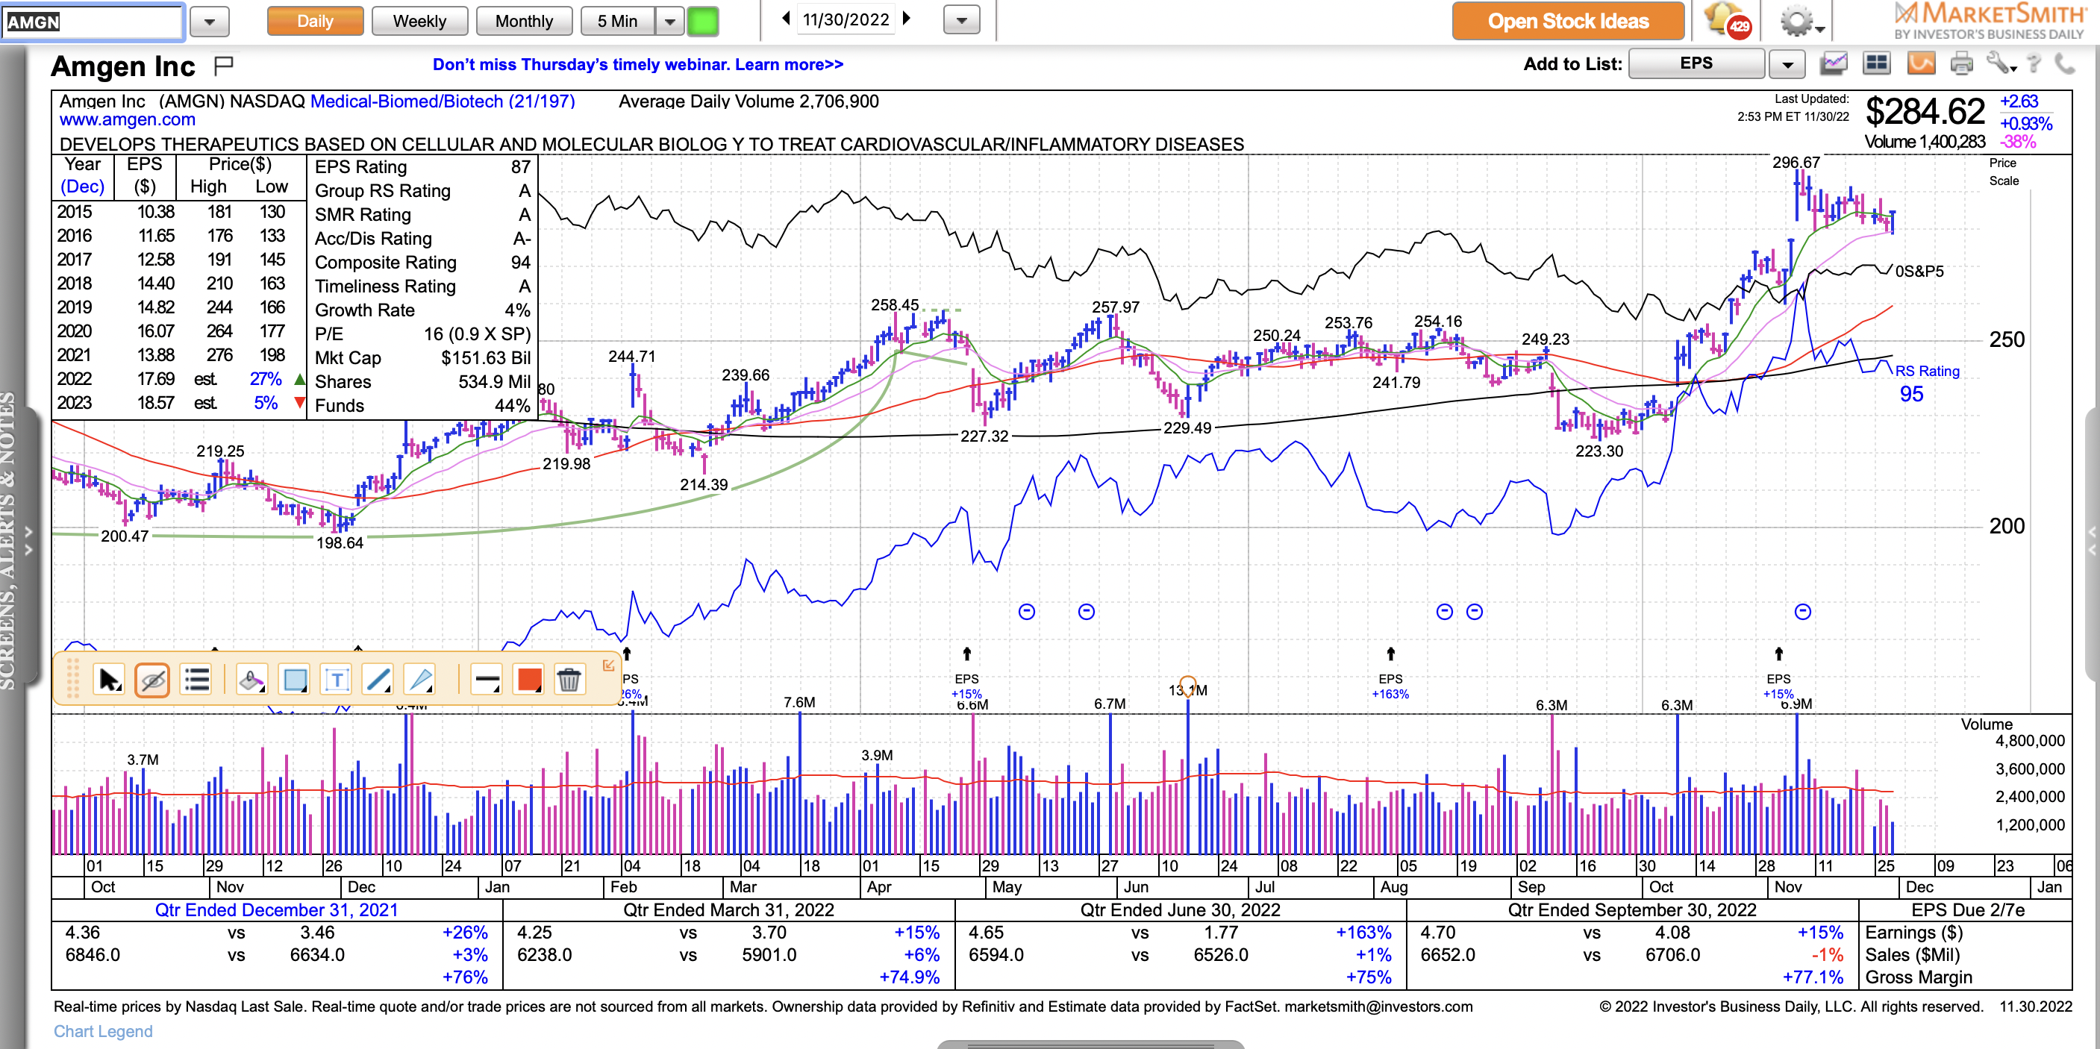Go to next date with right arrow
The width and height of the screenshot is (2100, 1049).
point(906,18)
